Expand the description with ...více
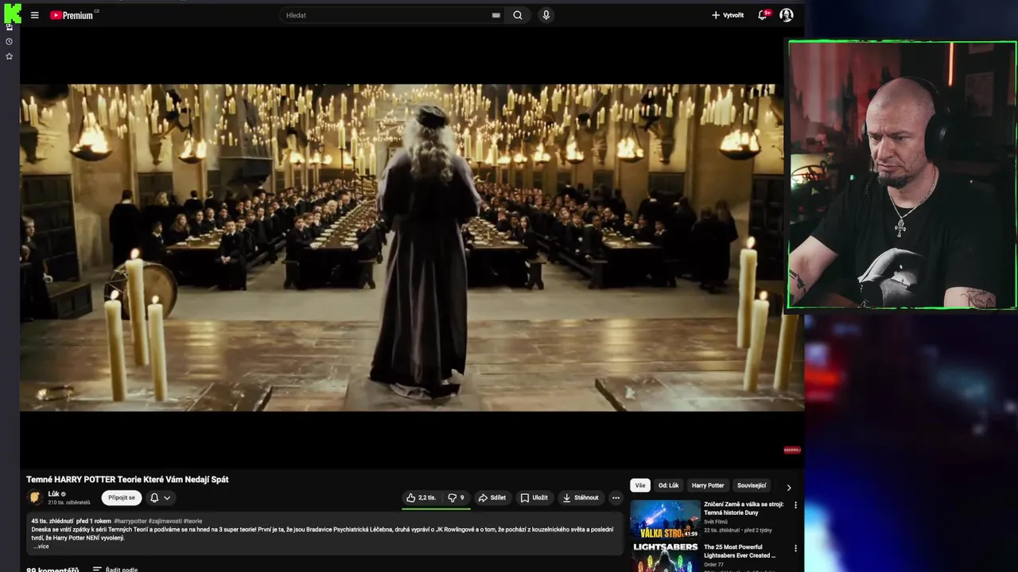Screen dimensions: 1018x572 coord(41,547)
